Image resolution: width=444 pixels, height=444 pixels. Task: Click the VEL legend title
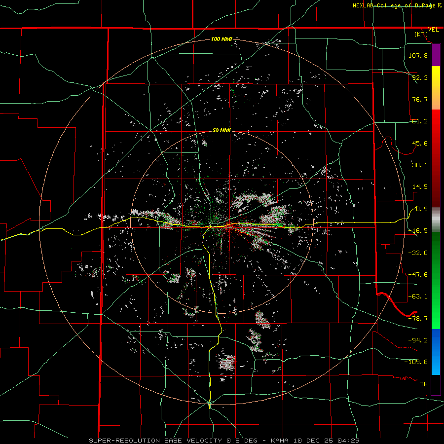pos(433,30)
